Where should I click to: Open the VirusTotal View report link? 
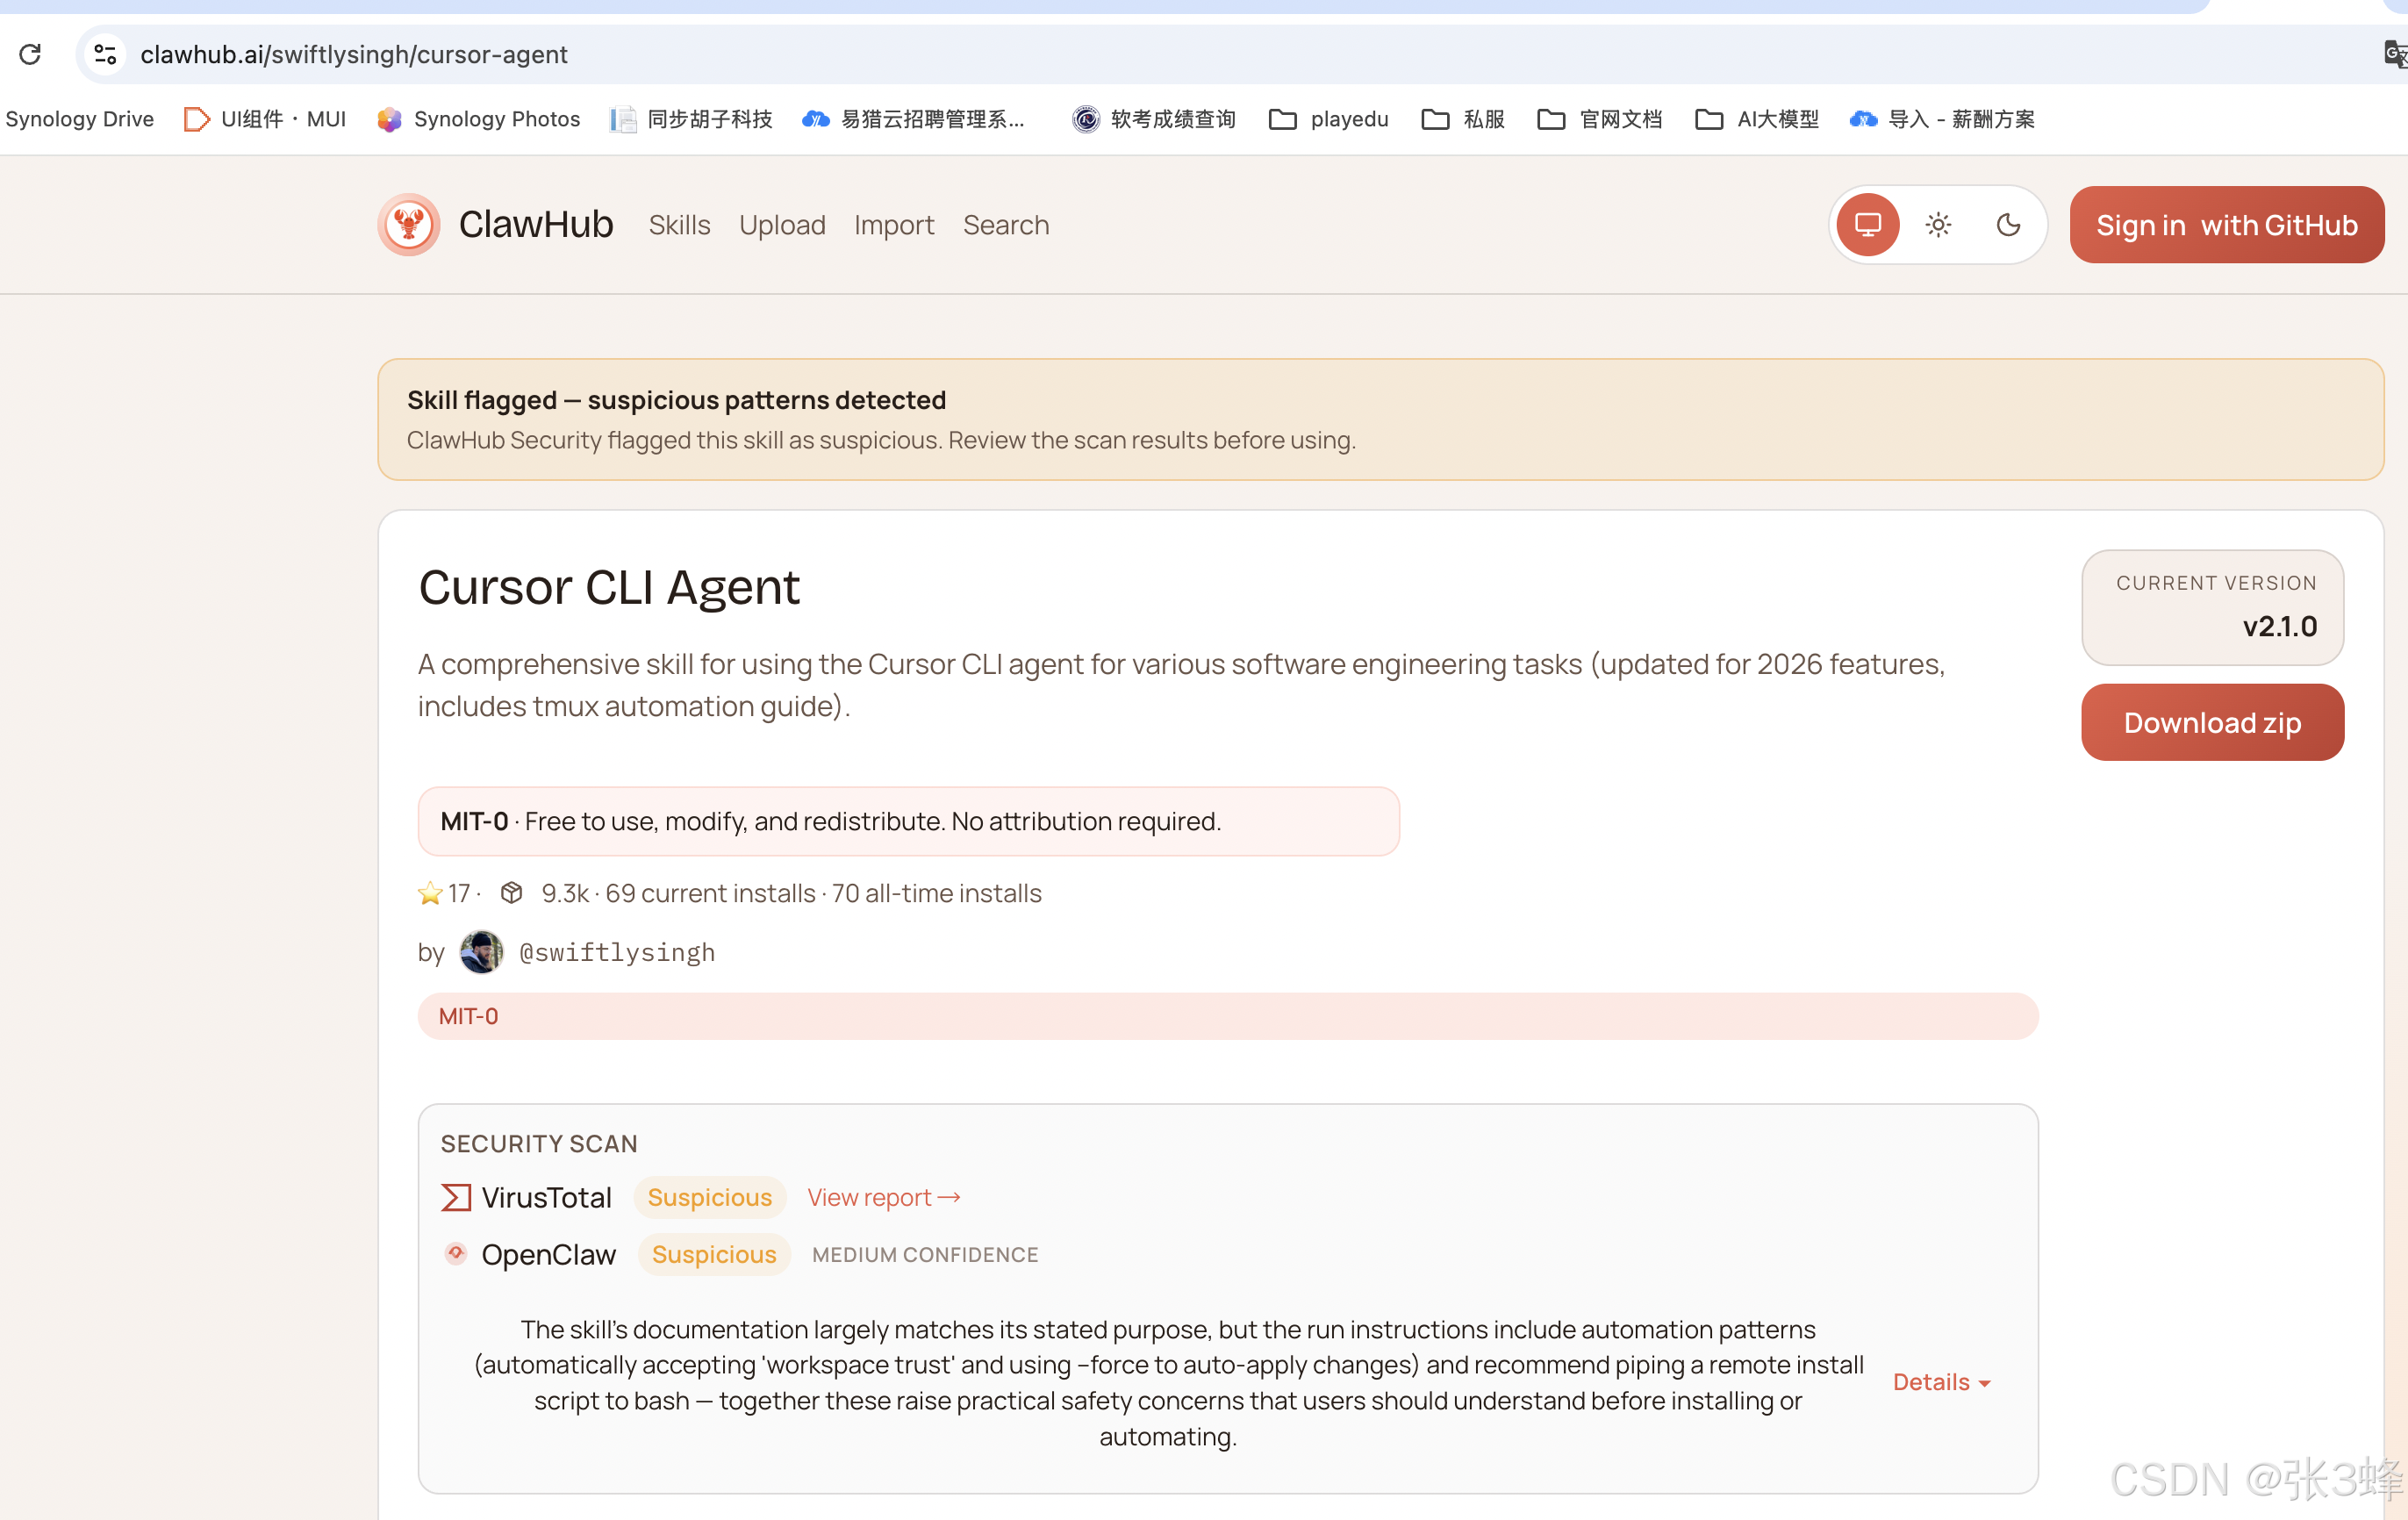pyautogui.click(x=883, y=1197)
